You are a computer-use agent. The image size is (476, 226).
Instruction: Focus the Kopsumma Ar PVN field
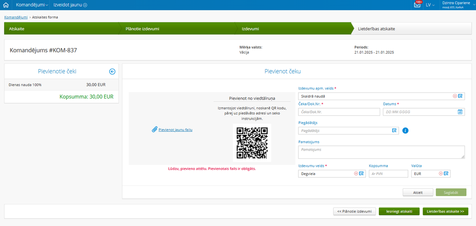tap(388, 174)
